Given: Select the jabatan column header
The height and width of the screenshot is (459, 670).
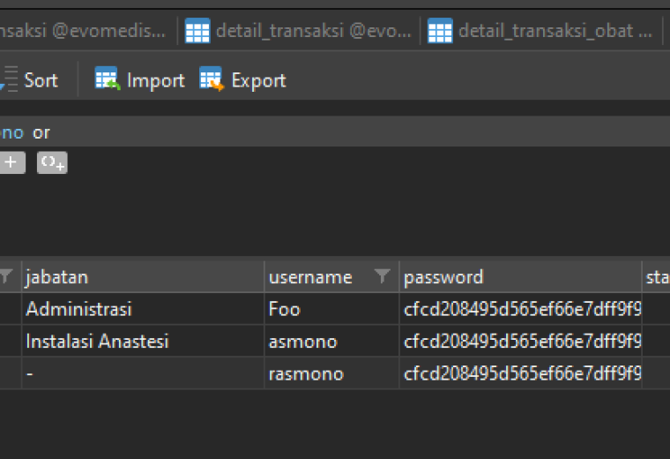Looking at the screenshot, I should pyautogui.click(x=143, y=277).
